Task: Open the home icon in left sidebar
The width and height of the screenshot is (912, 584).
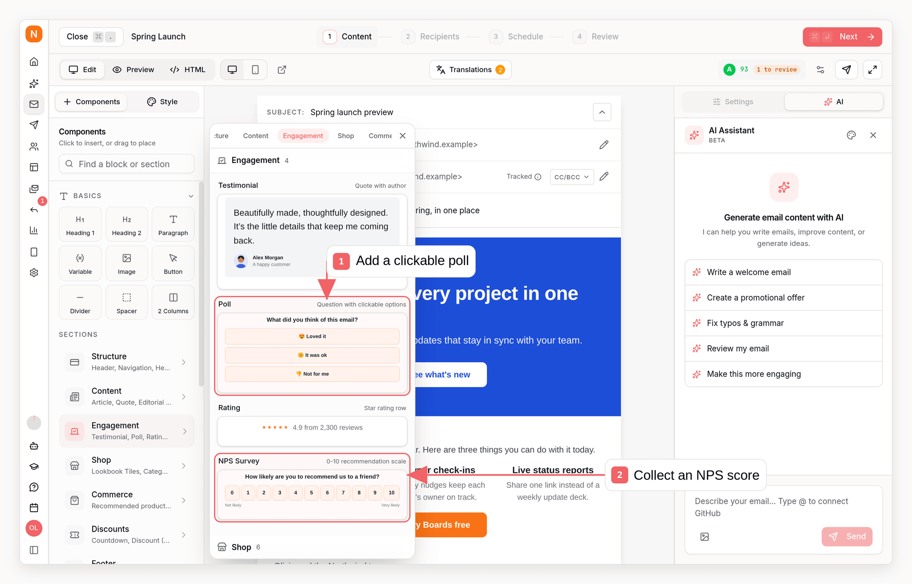Action: point(34,61)
